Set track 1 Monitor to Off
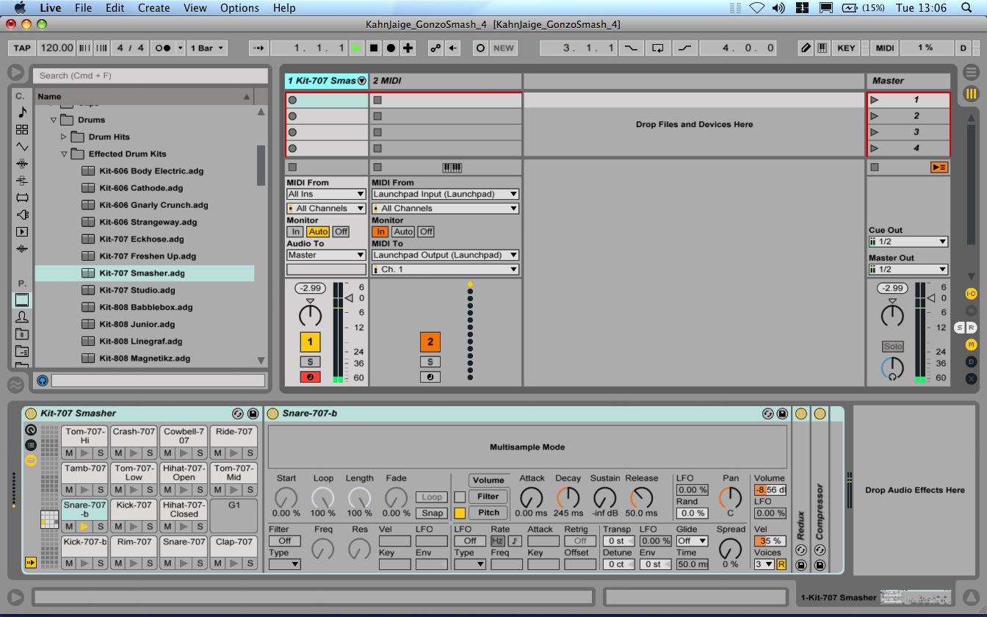Screen dimensions: 987x617 click(x=341, y=231)
